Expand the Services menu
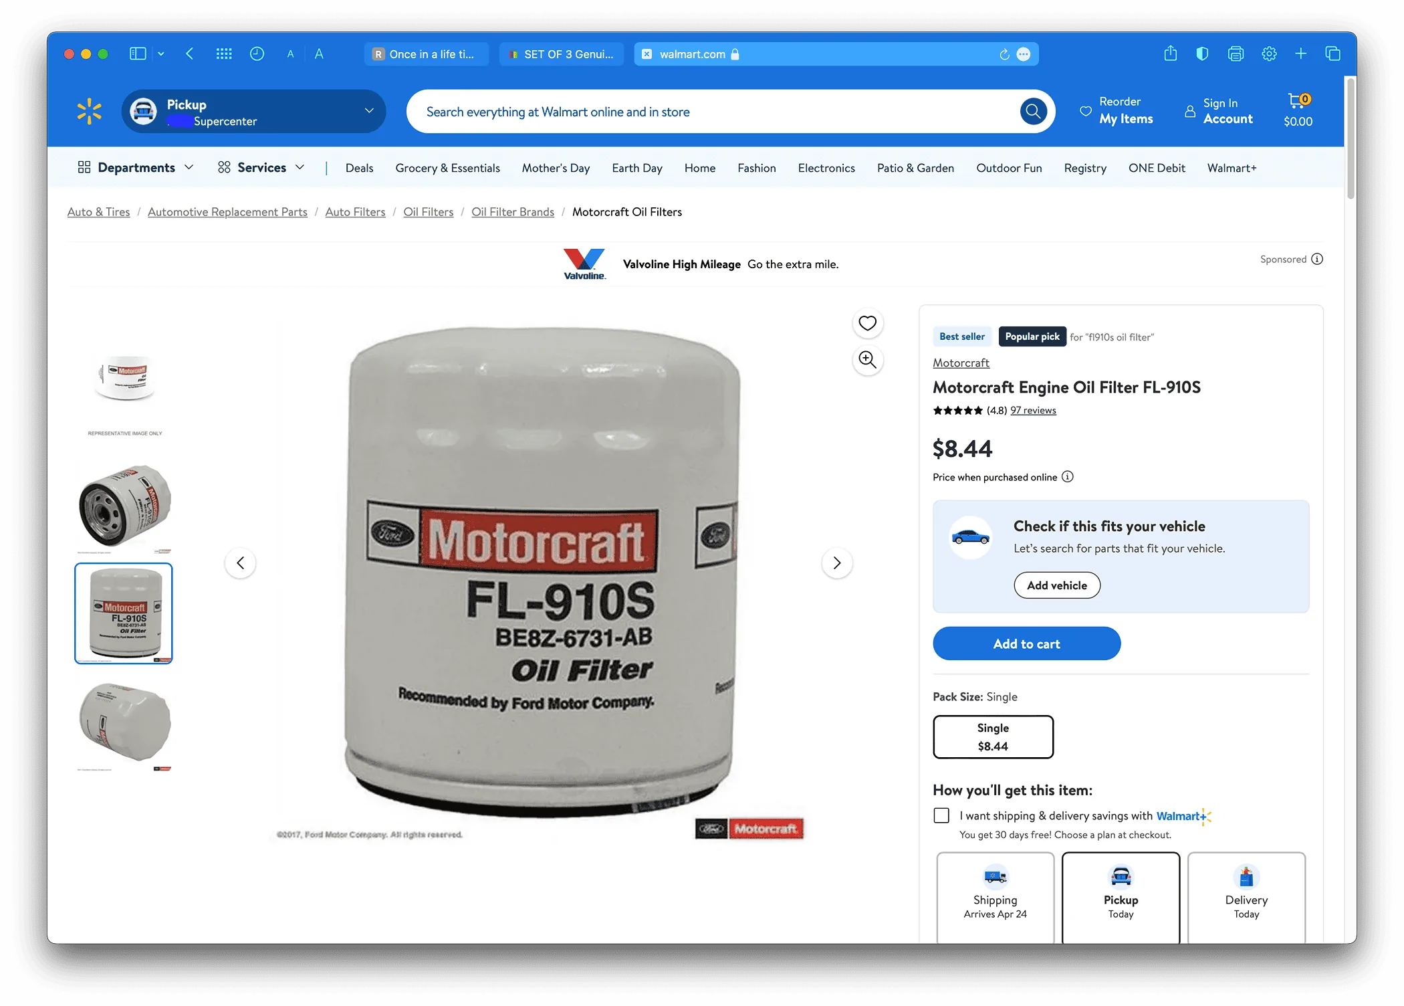The width and height of the screenshot is (1404, 1006). 261,167
